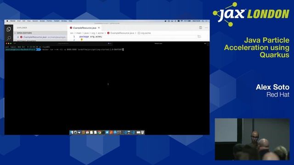Image resolution: width=294 pixels, height=165 pixels.
Task: Click the 'java' breadcrumb segment
Action: tap(86, 33)
